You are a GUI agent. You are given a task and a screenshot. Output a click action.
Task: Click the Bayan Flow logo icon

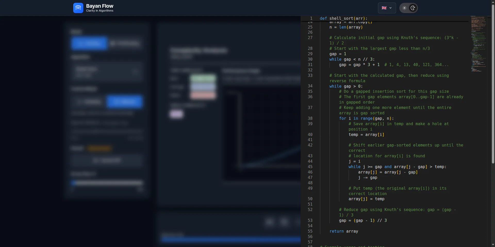pos(78,8)
